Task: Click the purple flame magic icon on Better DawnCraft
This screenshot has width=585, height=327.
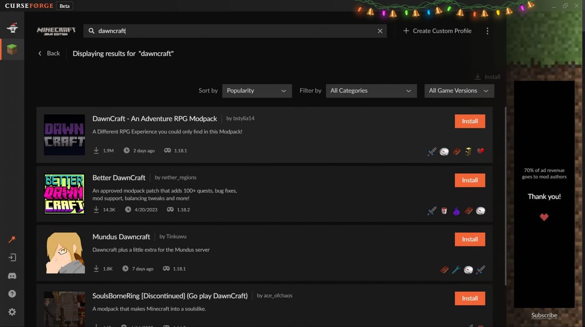Action: [x=456, y=211]
